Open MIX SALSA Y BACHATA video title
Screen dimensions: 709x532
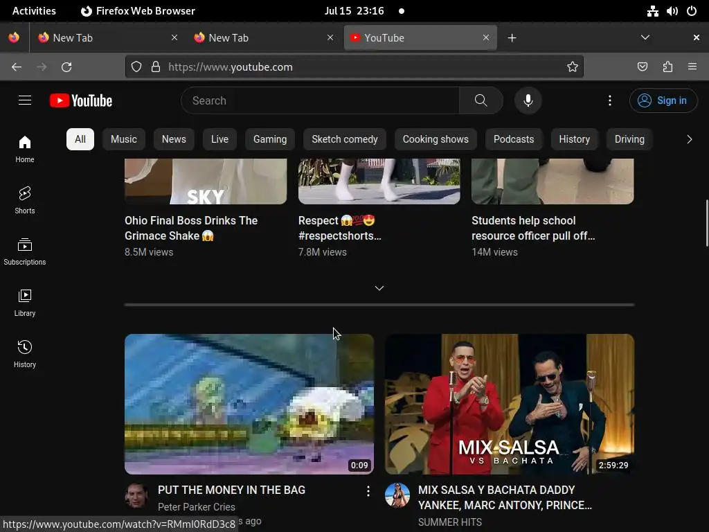coord(505,497)
